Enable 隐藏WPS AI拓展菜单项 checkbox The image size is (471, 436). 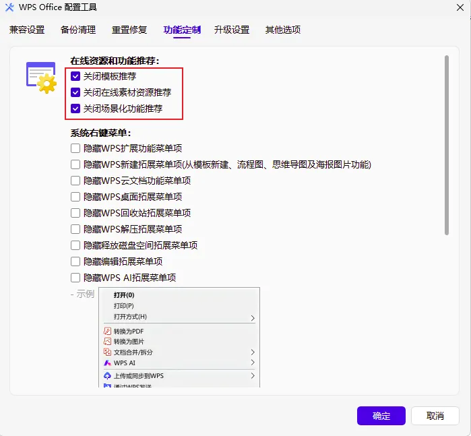click(x=75, y=278)
